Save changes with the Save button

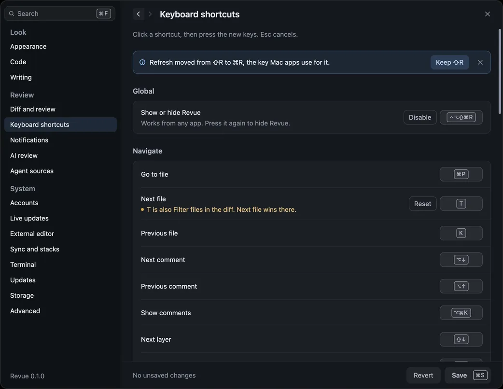pos(468,375)
